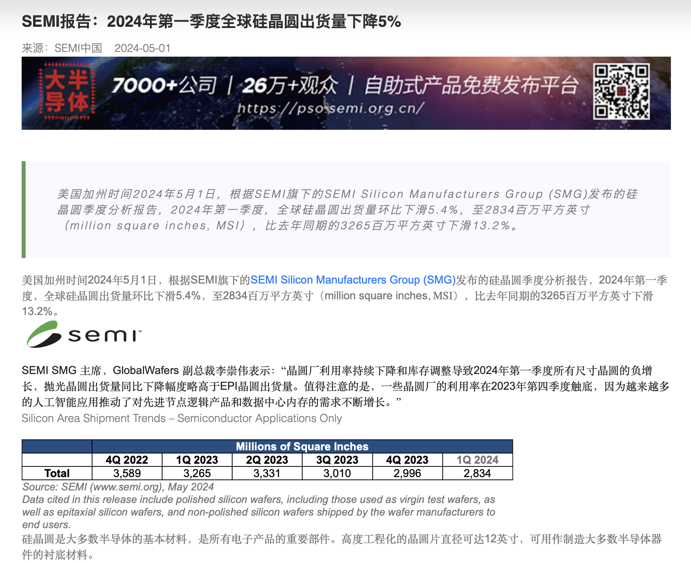The width and height of the screenshot is (691, 564).
Task: Click the table cell value 3,265
Action: coord(197,473)
